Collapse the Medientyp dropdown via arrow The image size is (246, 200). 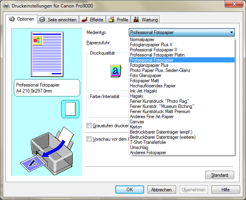(x=231, y=32)
